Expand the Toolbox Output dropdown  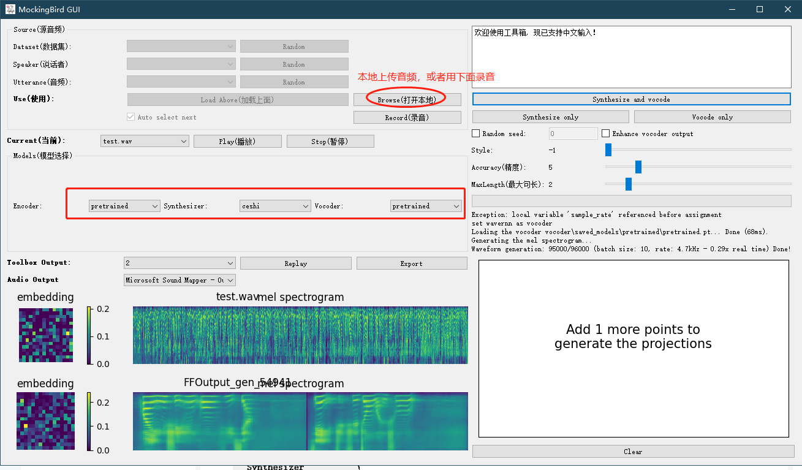tap(180, 263)
